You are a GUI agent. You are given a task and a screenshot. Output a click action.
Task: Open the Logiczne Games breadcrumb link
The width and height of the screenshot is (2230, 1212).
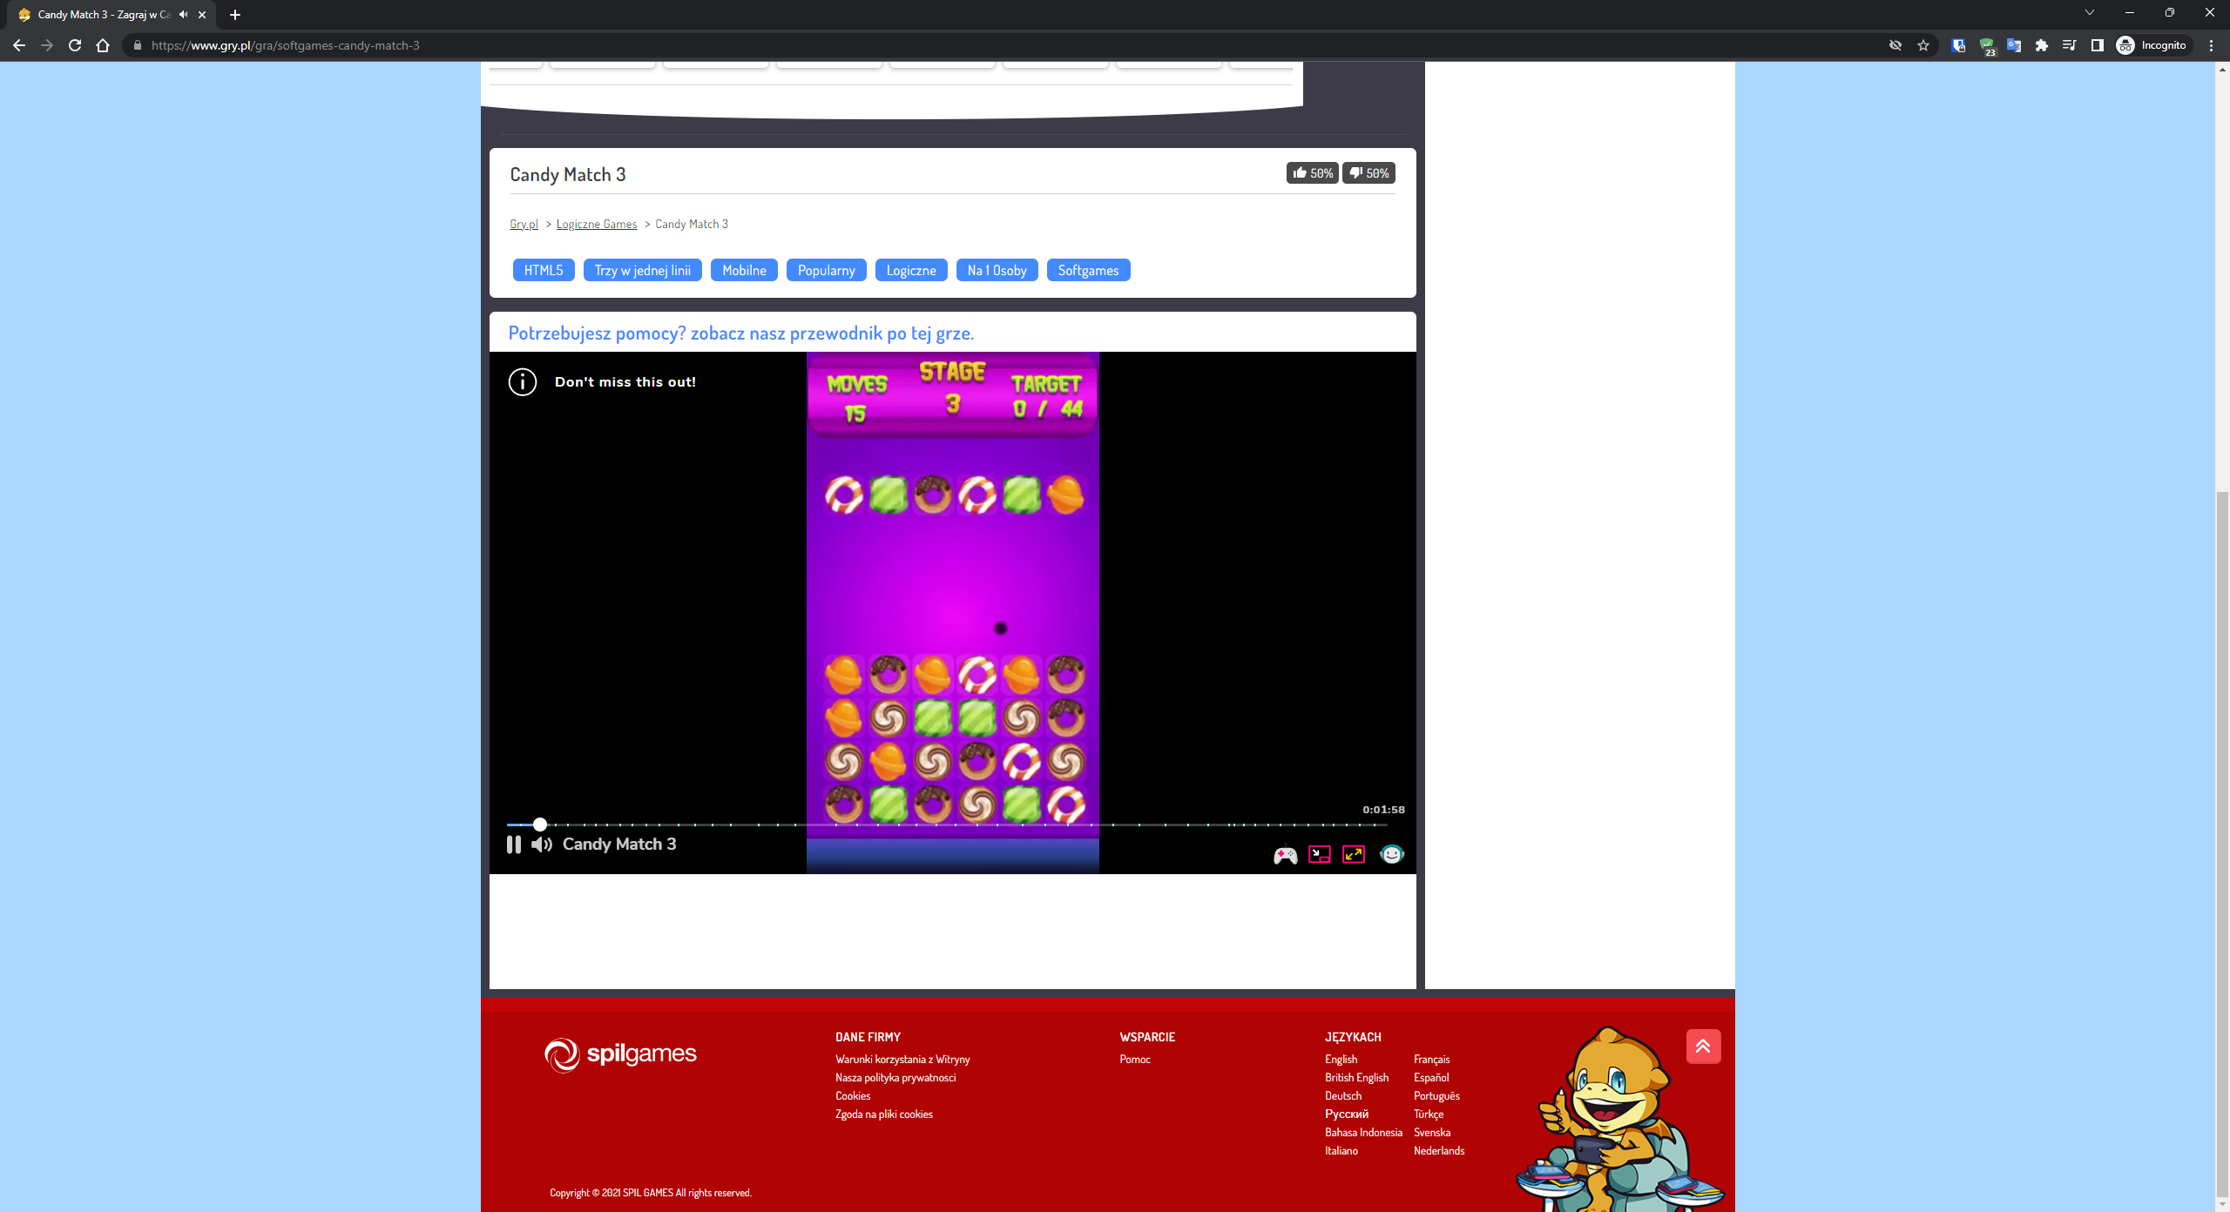coord(596,224)
